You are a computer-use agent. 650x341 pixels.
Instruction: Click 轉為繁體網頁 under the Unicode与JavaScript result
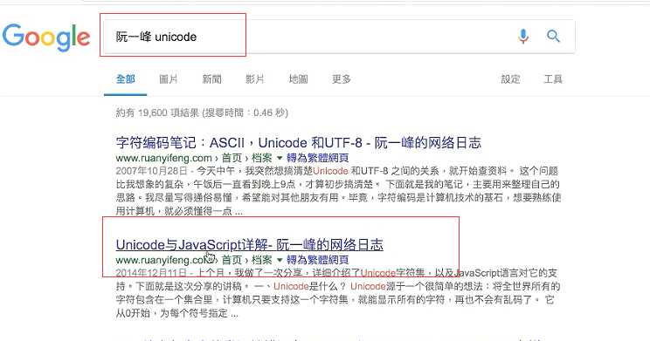pyautogui.click(x=317, y=260)
